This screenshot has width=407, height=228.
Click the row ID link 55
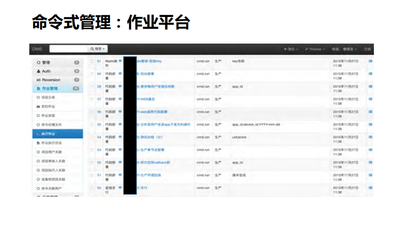pos(99,124)
